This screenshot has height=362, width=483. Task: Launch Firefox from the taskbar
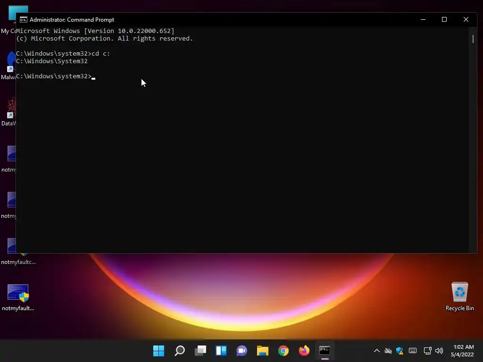pos(304,351)
